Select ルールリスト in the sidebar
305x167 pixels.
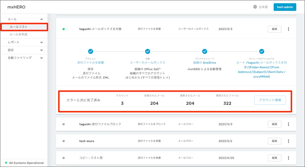coord(19,27)
